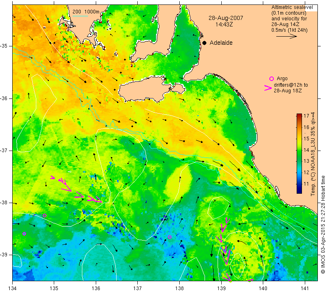Click the longitude label 137
This screenshot has width=326, height=293.
(137, 288)
